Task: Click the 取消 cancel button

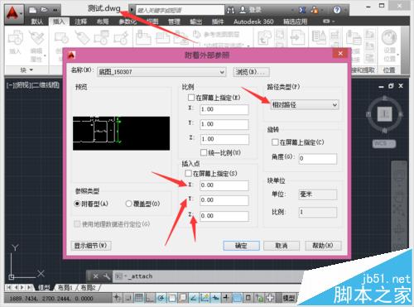Action: (282, 245)
